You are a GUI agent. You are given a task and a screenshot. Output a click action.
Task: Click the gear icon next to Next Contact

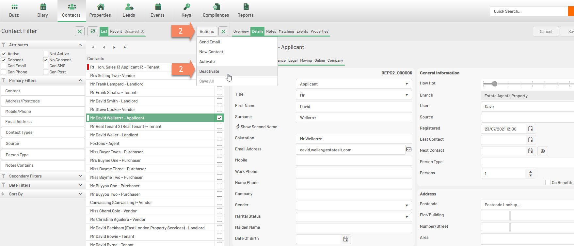click(x=543, y=151)
